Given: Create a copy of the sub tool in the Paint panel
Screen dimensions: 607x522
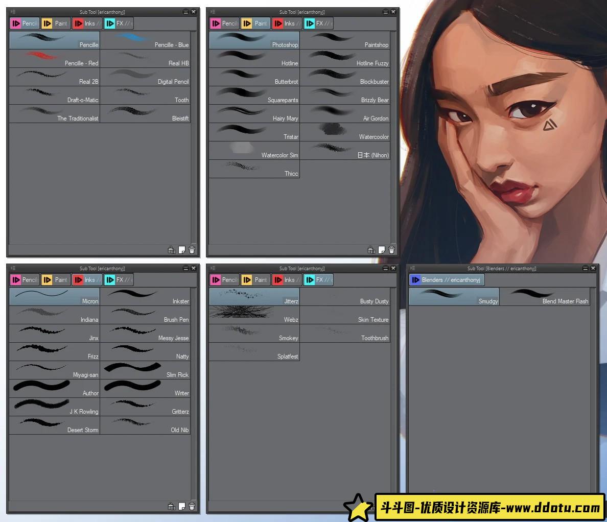Looking at the screenshot, I should (381, 250).
